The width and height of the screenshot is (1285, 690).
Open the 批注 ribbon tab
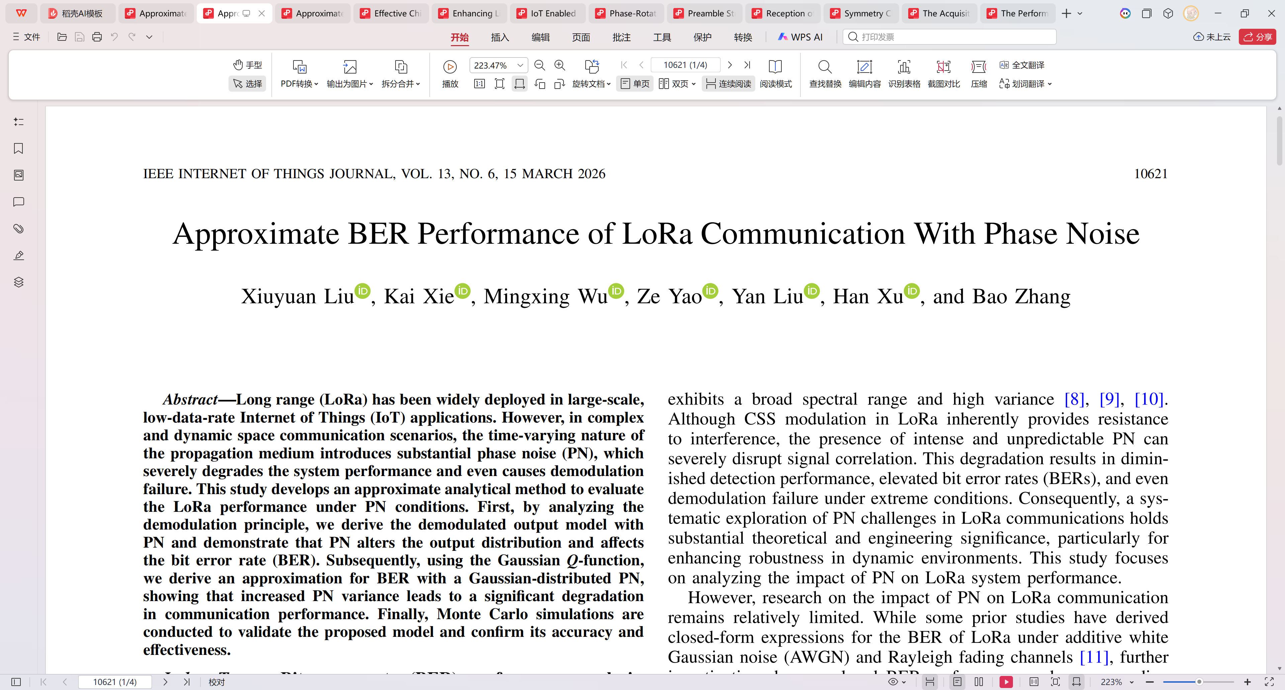click(x=621, y=37)
